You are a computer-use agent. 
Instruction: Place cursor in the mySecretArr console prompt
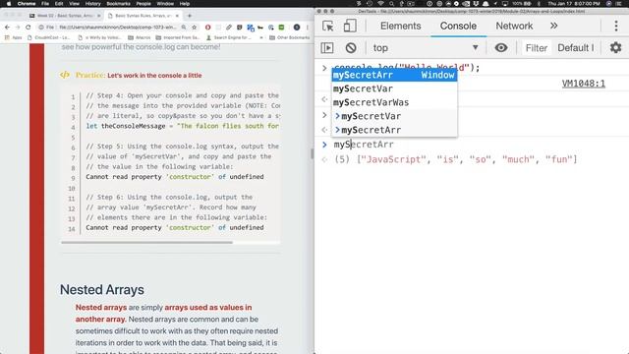[364, 145]
